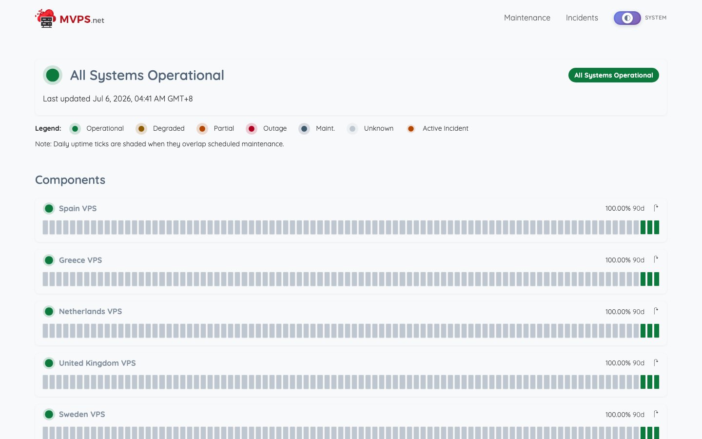Open the Incidents page
The width and height of the screenshot is (702, 439).
click(x=582, y=18)
